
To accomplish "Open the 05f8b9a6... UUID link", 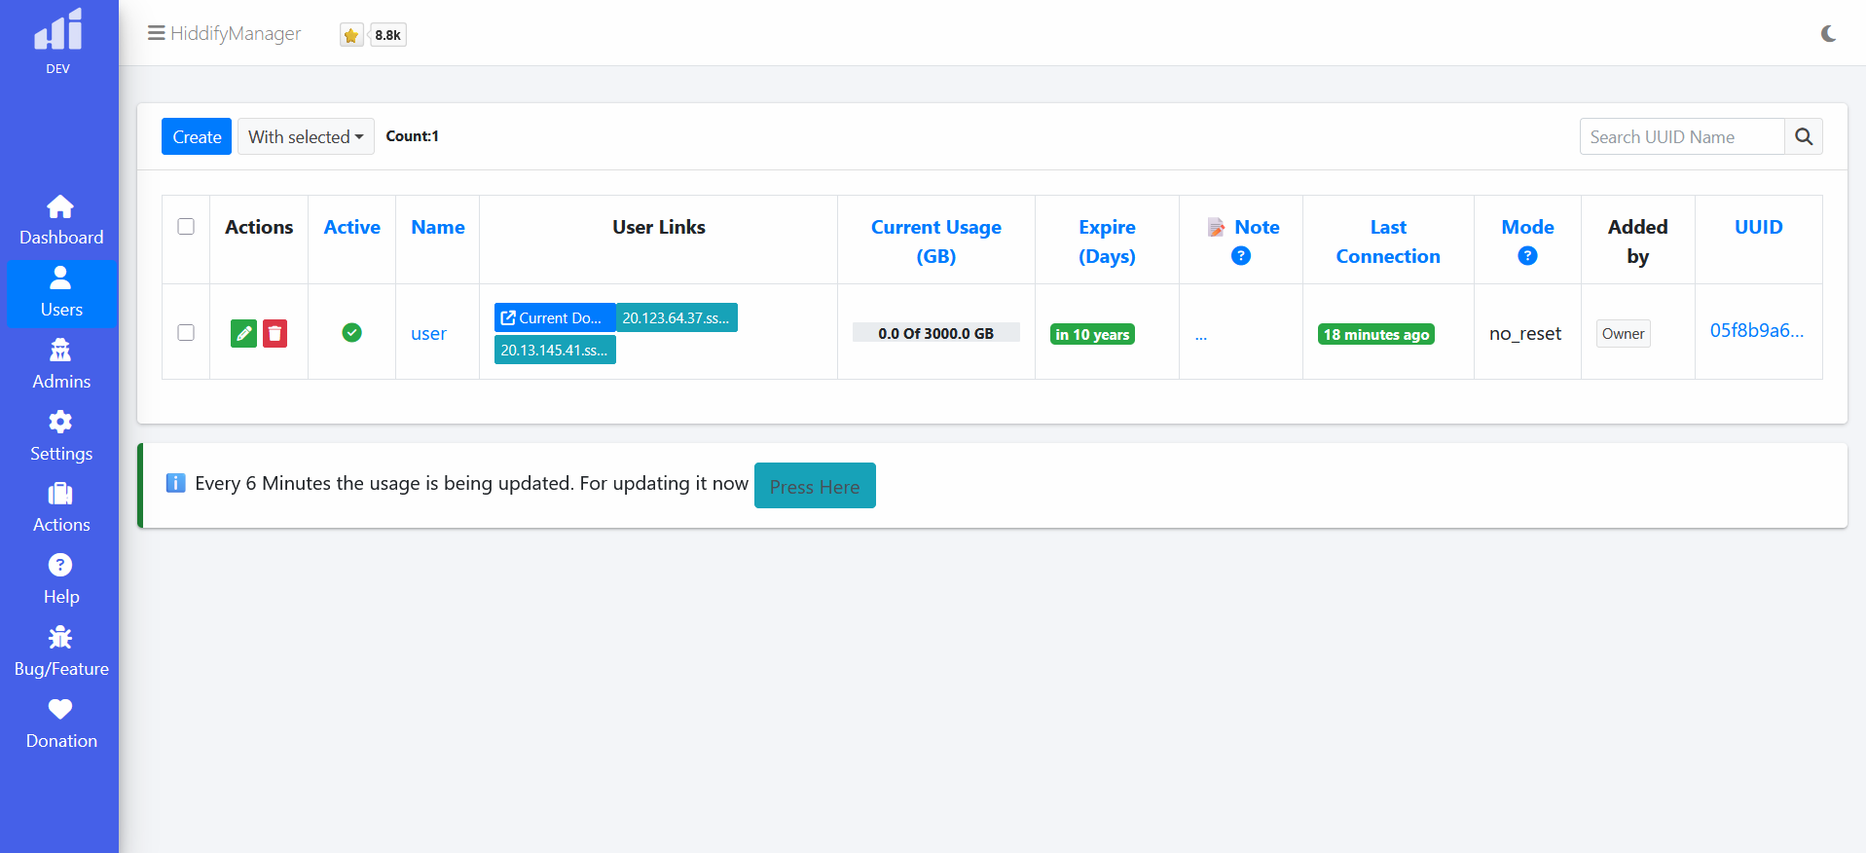I will click(1757, 330).
